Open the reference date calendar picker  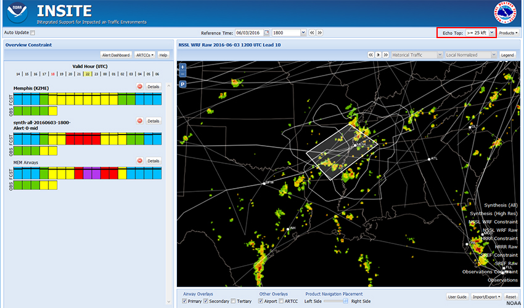coord(267,33)
